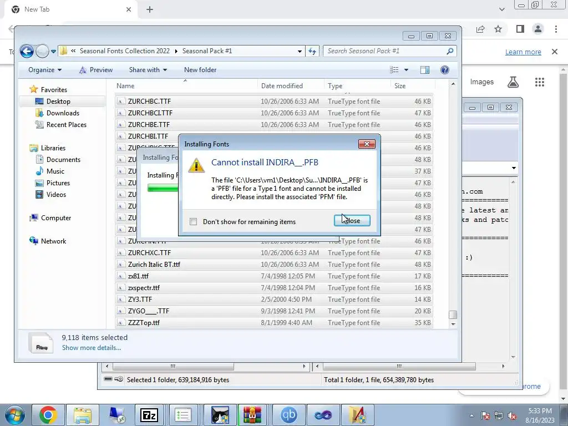The width and height of the screenshot is (568, 426).
Task: Check Don't show for remaining items
Action: [194, 222]
